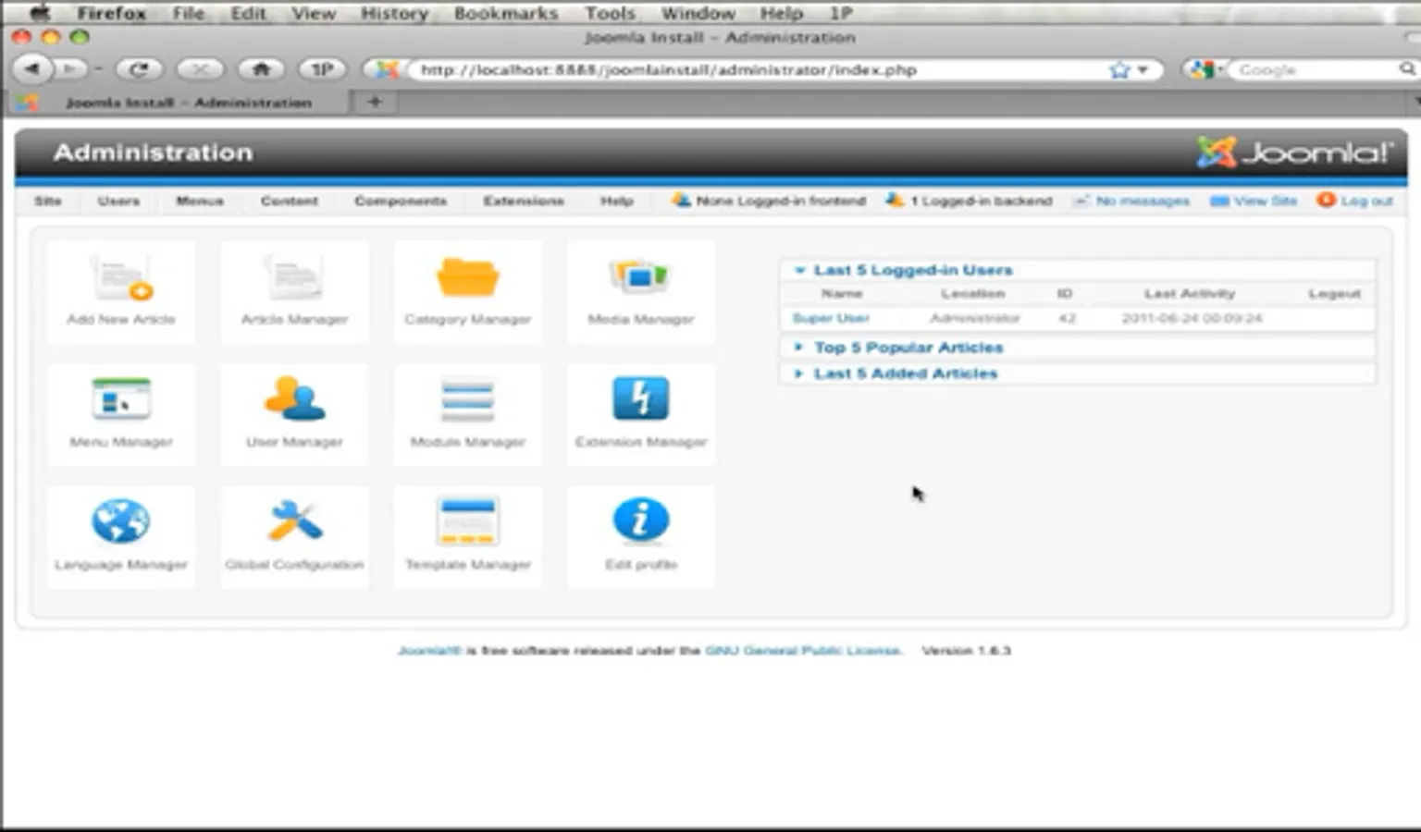Open the Firefox Tools menu
1421x832 pixels.
pos(610,13)
